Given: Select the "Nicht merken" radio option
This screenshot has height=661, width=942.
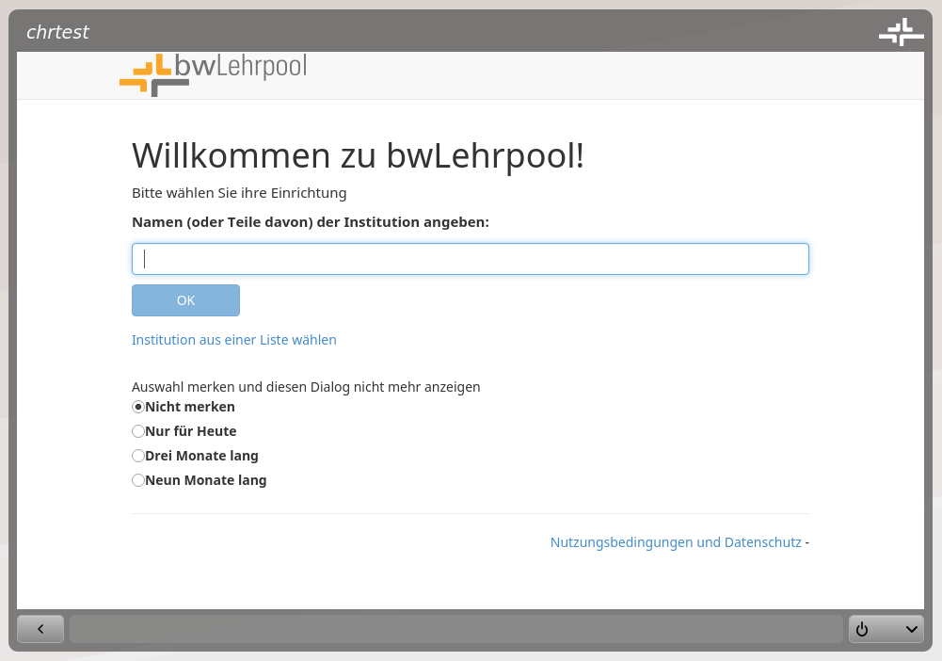Looking at the screenshot, I should [138, 406].
